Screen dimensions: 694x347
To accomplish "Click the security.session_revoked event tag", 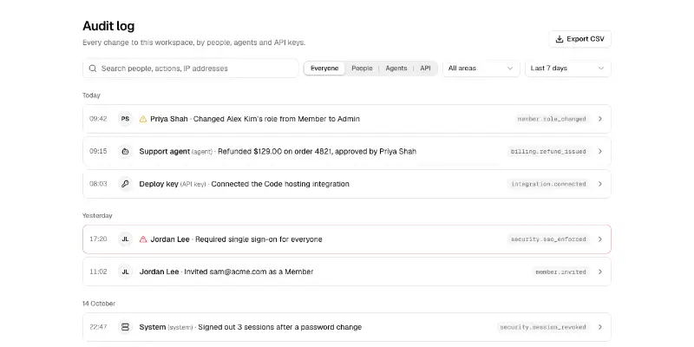I will [x=543, y=327].
